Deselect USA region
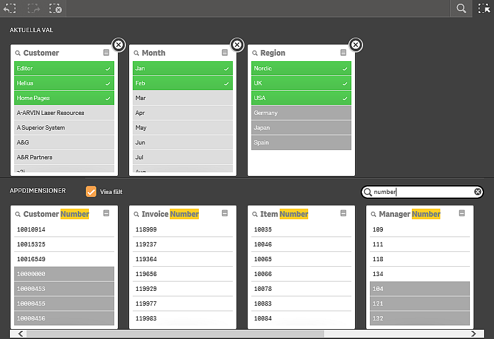This screenshot has height=339, width=494. coord(301,98)
